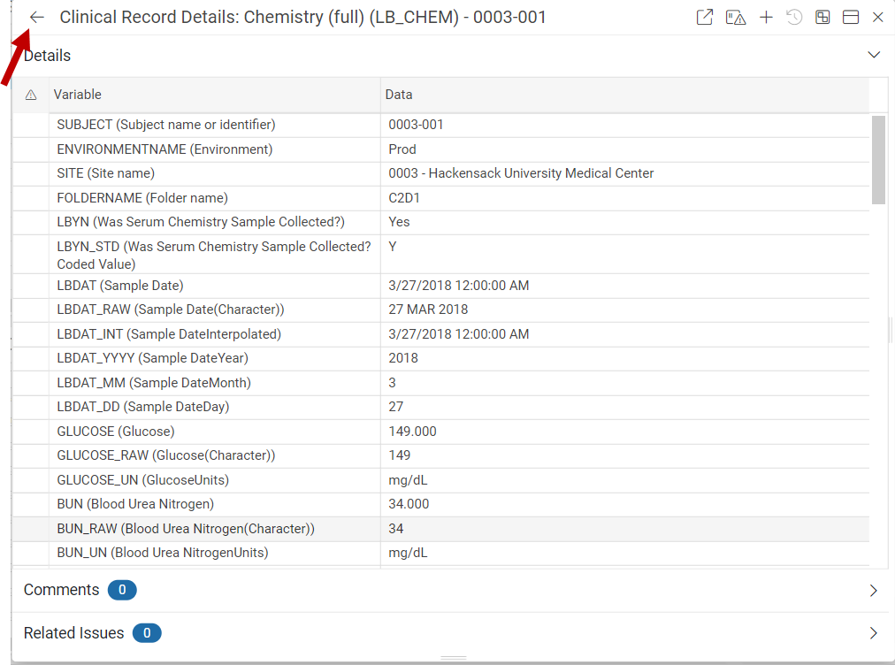Image resolution: width=895 pixels, height=665 pixels.
Task: Select the GLUCOSE_UN variable row
Action: 440,480
